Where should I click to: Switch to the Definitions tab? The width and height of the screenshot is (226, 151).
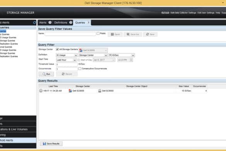61,23
